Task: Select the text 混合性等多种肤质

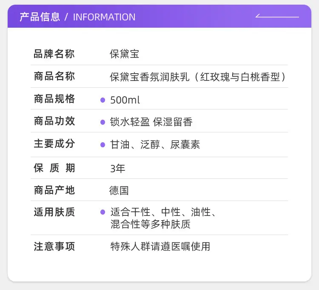Action: tap(150, 224)
